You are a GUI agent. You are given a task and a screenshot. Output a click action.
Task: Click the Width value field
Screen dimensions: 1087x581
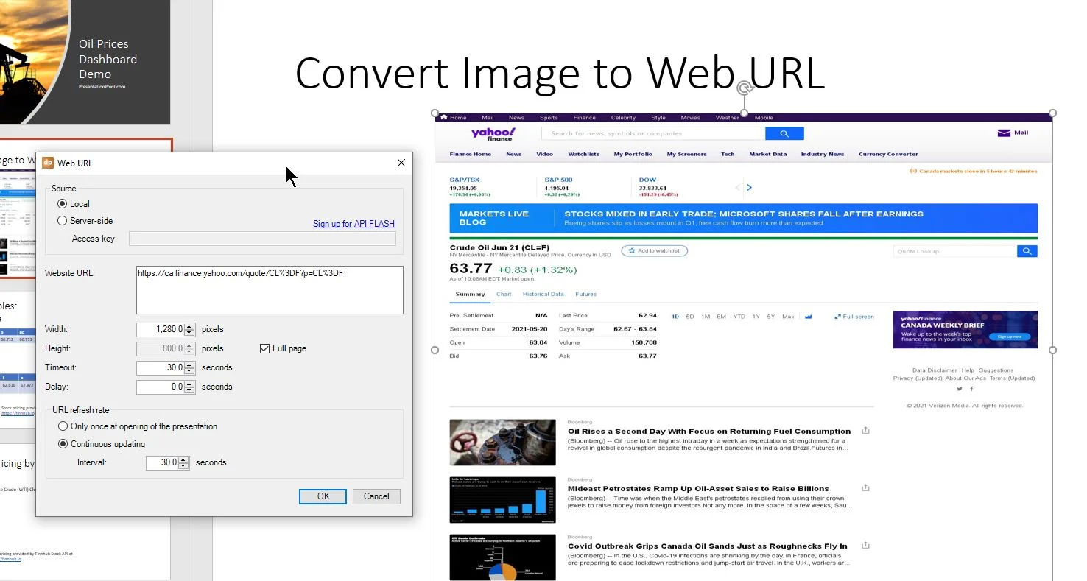click(161, 329)
